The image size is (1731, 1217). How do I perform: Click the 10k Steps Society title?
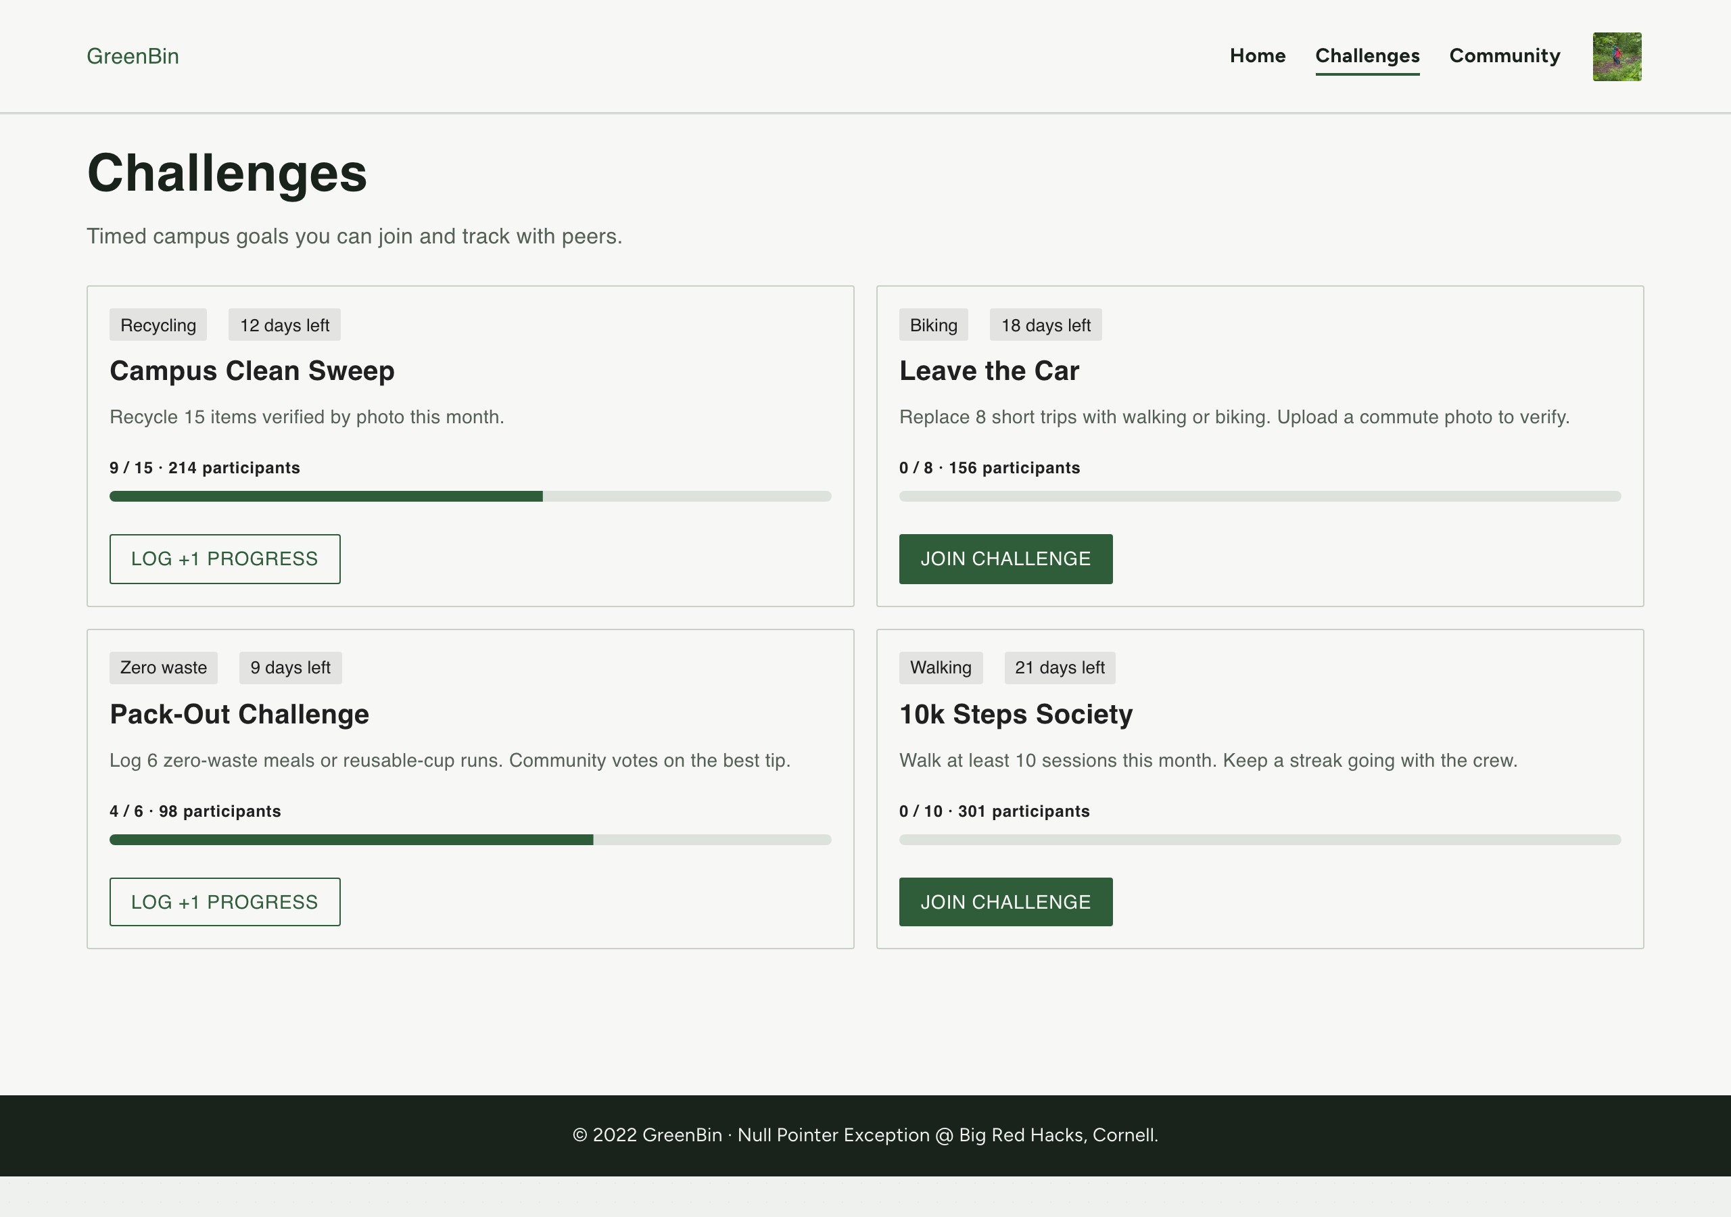tap(1016, 714)
